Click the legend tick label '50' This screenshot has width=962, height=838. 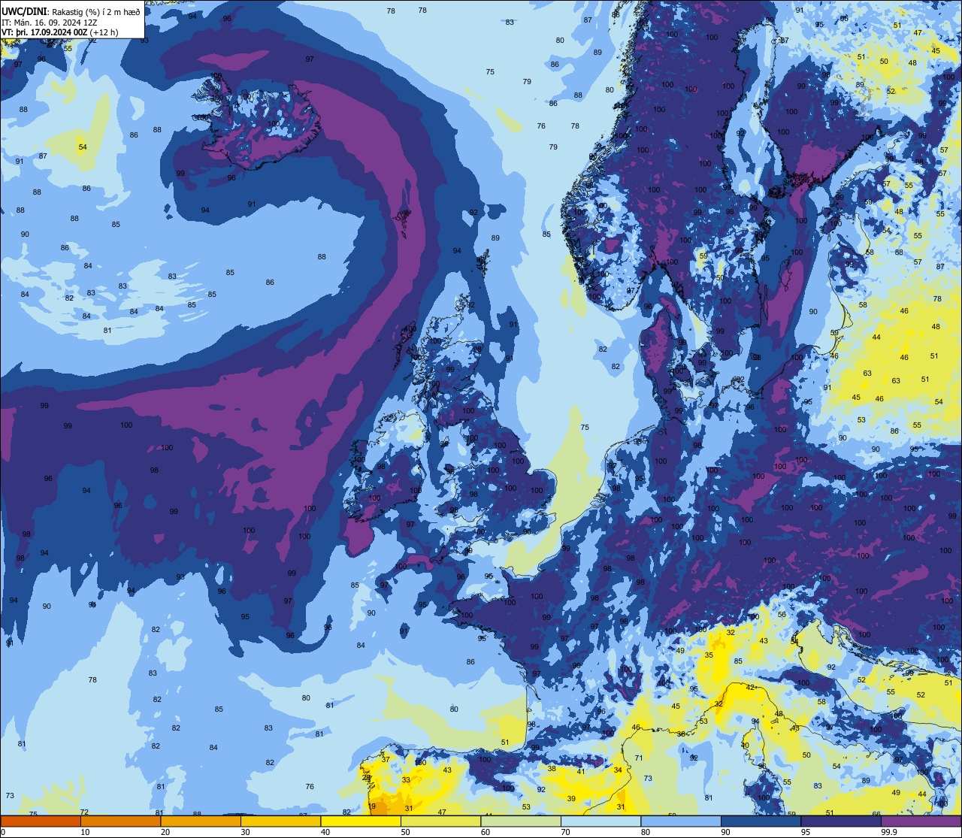(405, 832)
